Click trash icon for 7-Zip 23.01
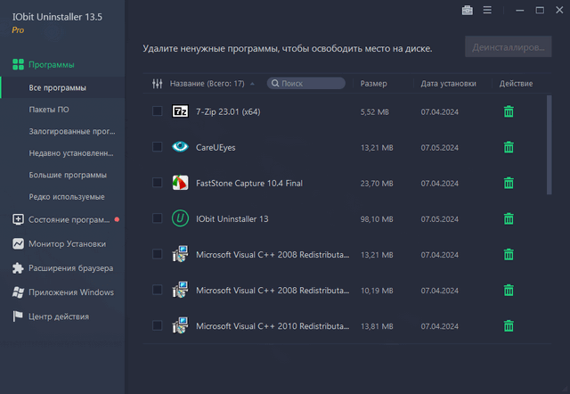The width and height of the screenshot is (570, 394). click(x=509, y=111)
